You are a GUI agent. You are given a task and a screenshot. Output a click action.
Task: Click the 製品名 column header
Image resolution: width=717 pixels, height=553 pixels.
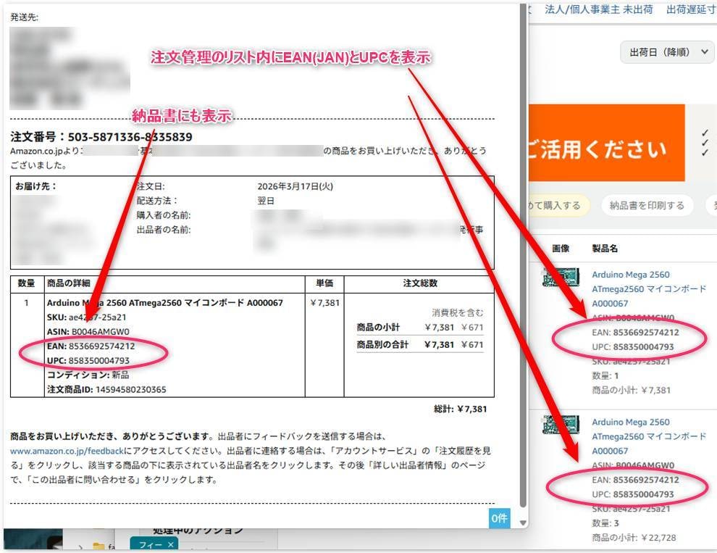tap(605, 249)
